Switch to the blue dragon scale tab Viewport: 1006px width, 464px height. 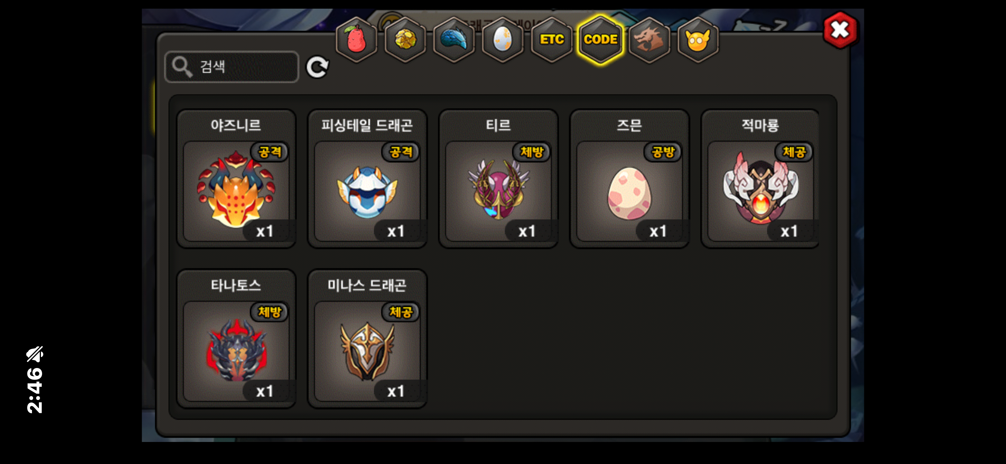click(454, 40)
